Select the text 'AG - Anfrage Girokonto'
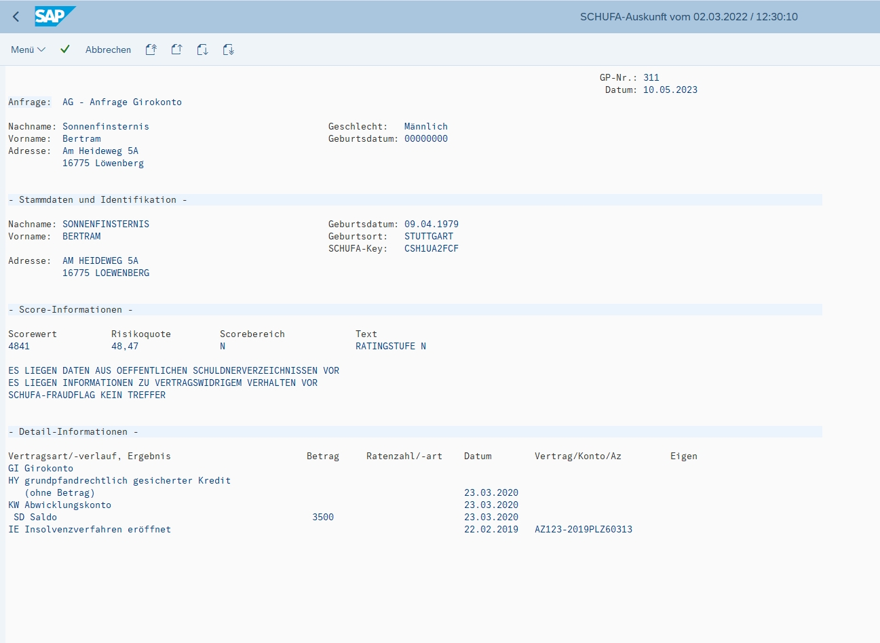The image size is (880, 643). coord(122,102)
